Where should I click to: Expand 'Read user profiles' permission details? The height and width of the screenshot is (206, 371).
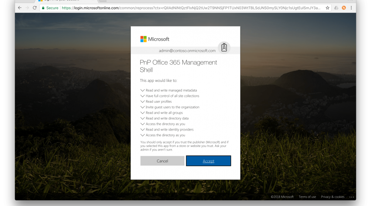[x=156, y=102]
